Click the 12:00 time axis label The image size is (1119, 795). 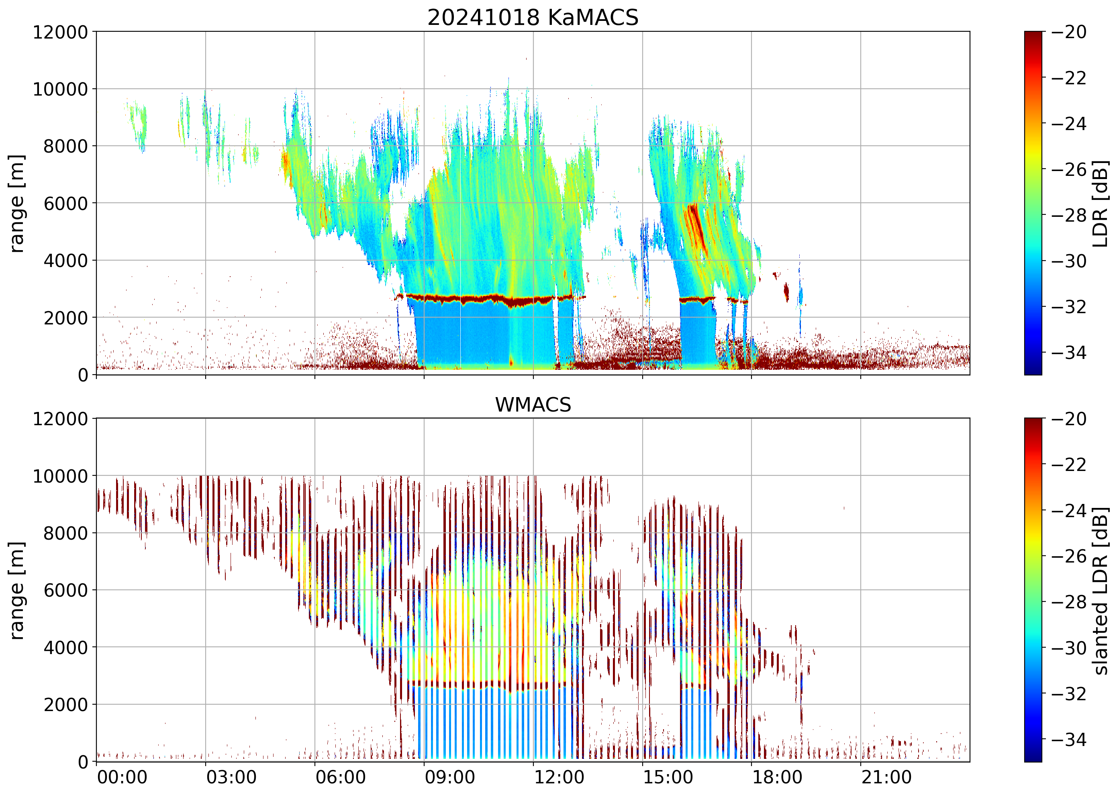coord(559,777)
